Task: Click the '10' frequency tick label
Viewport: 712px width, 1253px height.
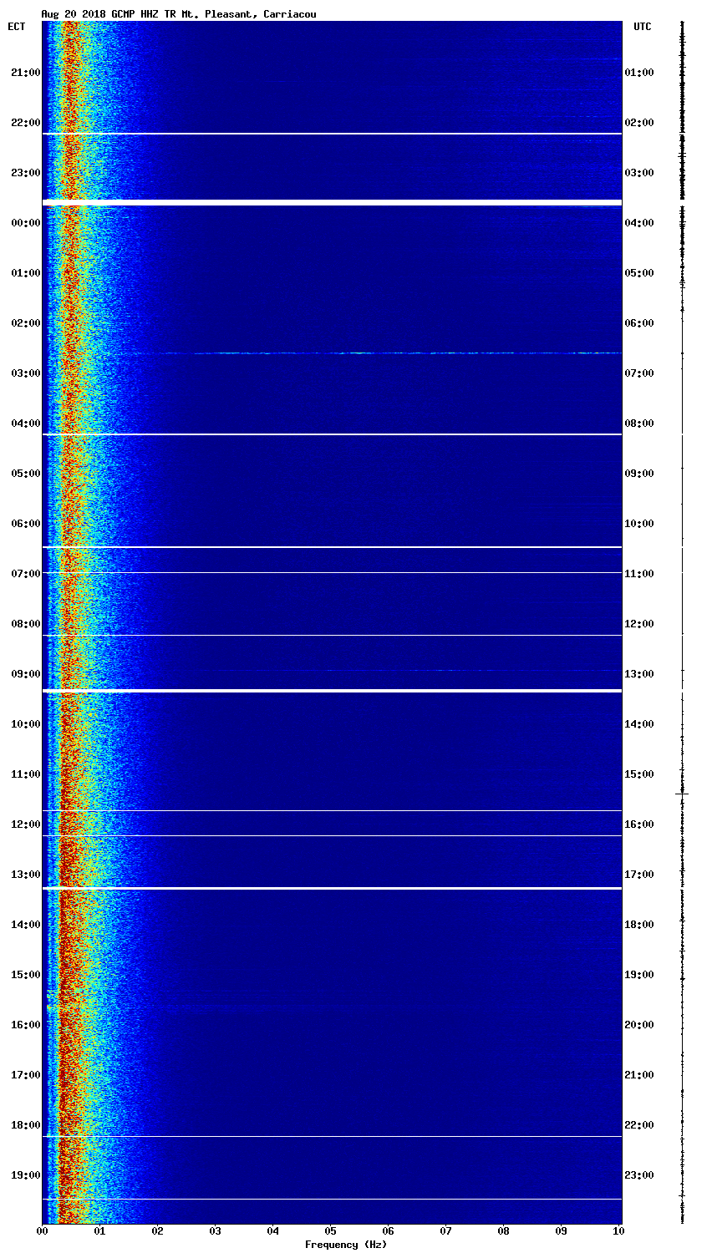Action: [619, 1231]
